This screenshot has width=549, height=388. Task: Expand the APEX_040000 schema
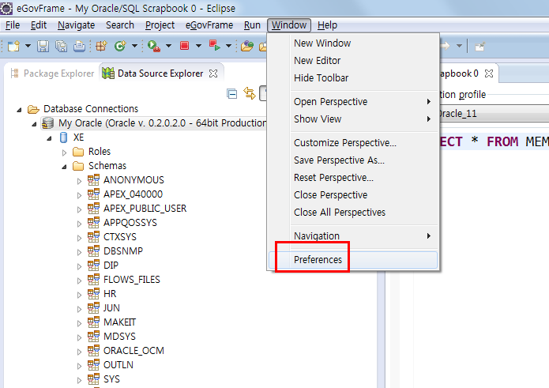tap(79, 195)
